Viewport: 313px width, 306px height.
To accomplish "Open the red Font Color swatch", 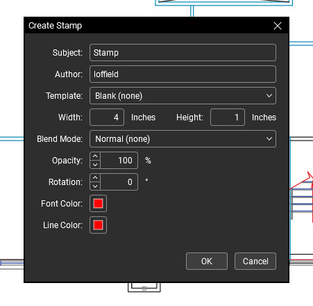I will [98, 204].
